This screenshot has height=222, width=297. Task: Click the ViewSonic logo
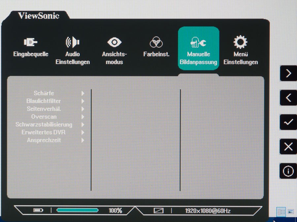click(x=39, y=15)
